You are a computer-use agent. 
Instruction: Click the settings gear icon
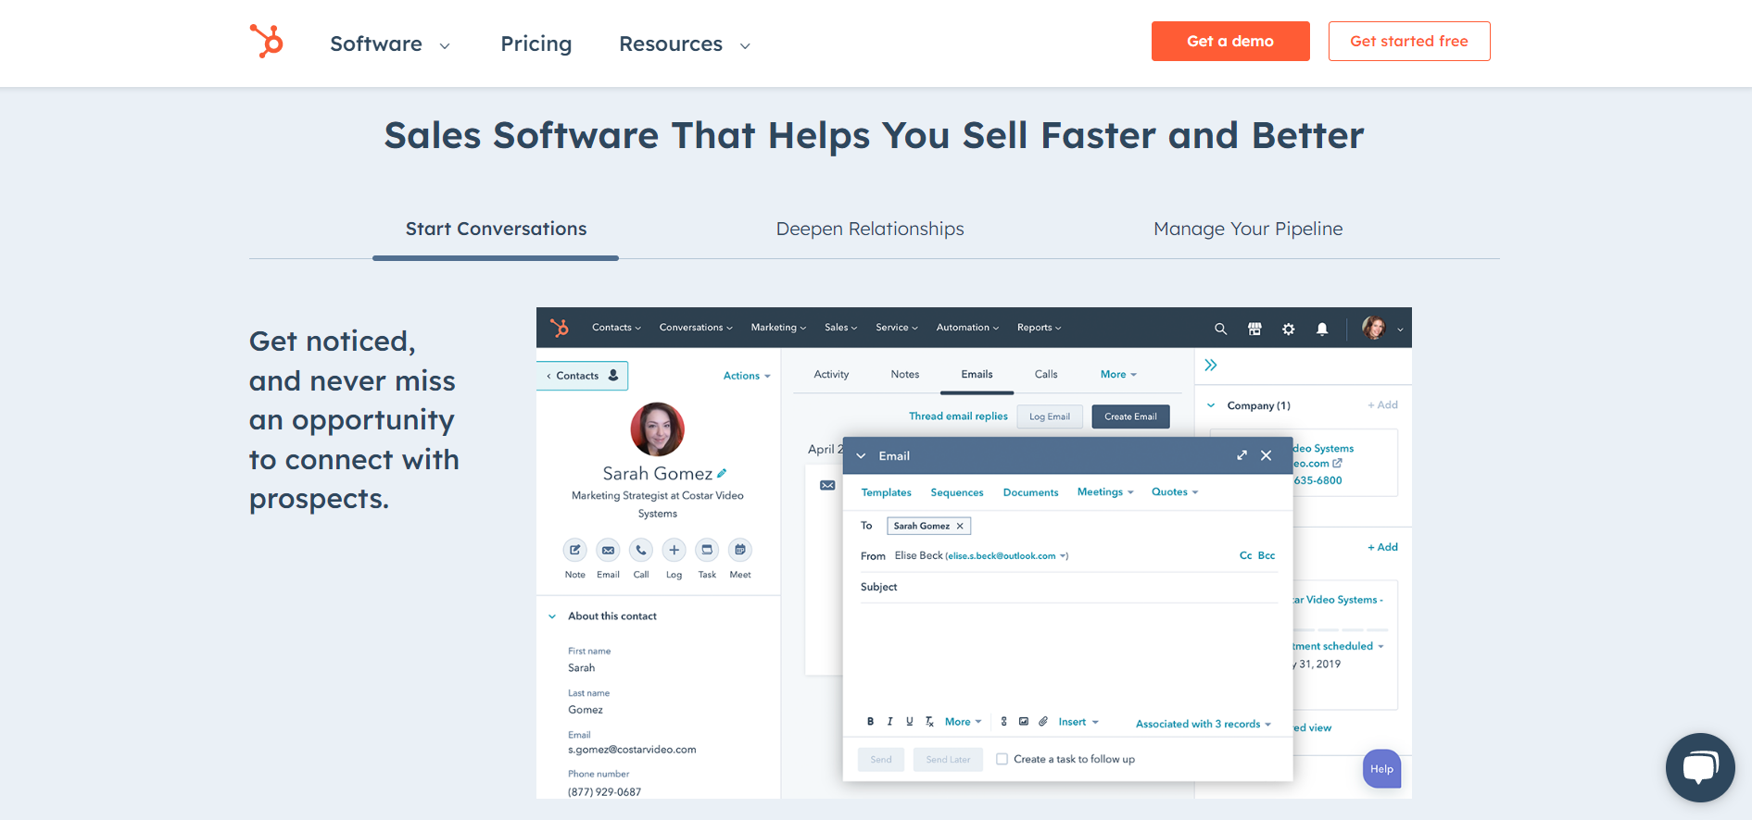click(1288, 329)
